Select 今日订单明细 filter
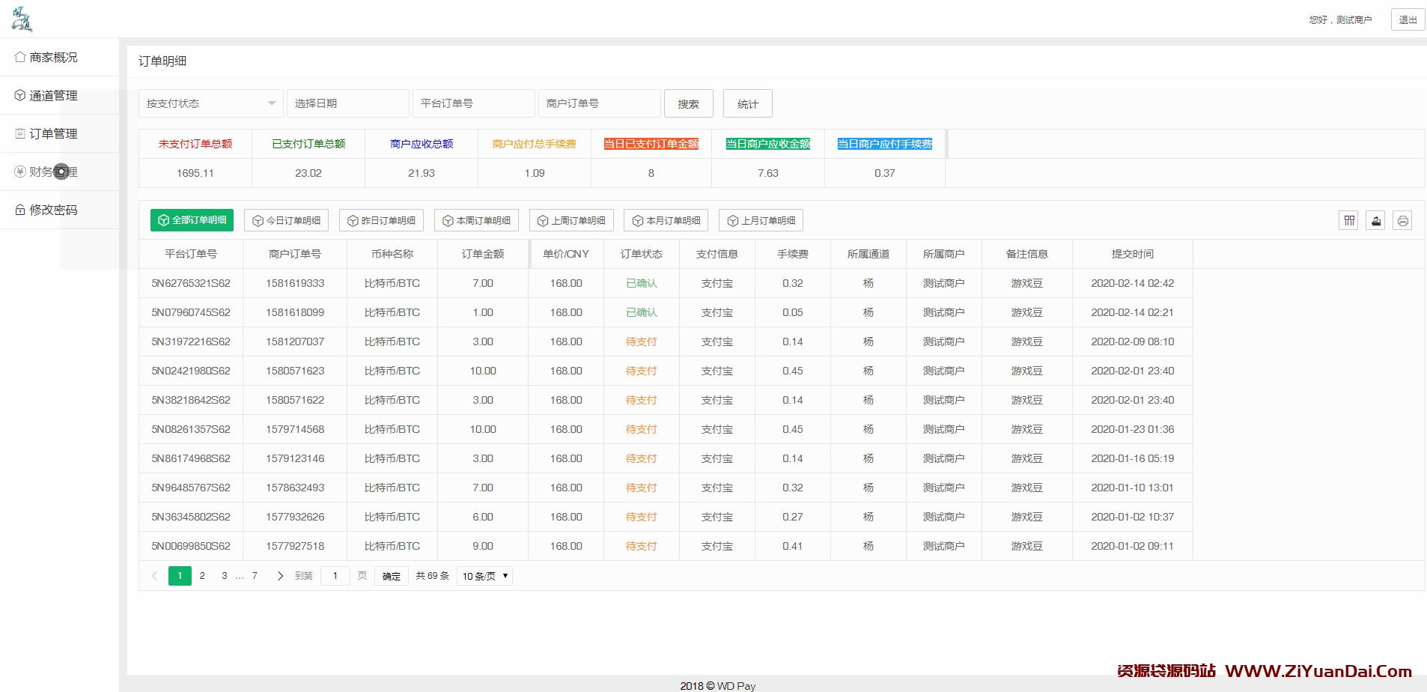This screenshot has height=692, width=1427. pyautogui.click(x=286, y=220)
